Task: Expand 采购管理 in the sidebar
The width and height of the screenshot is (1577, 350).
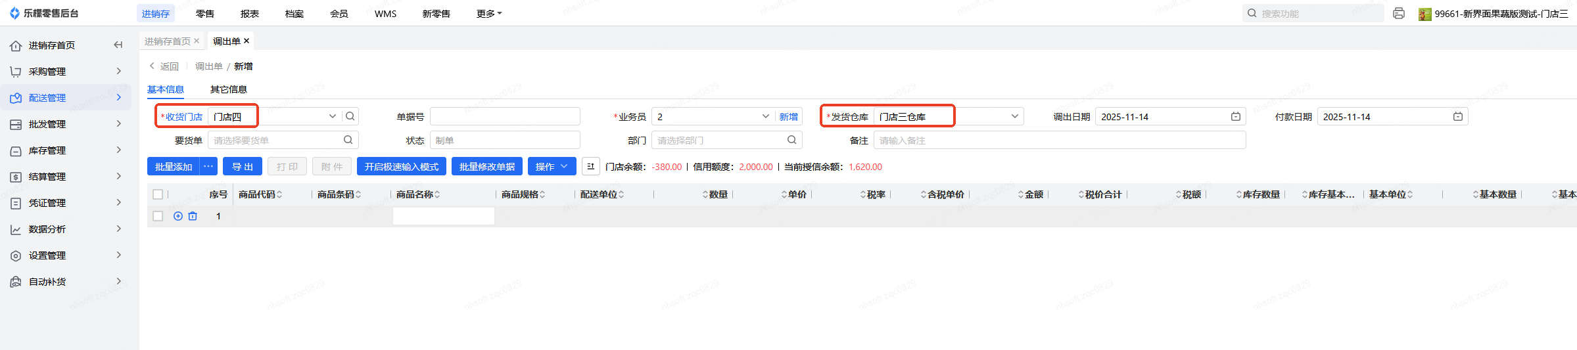Action: click(119, 71)
